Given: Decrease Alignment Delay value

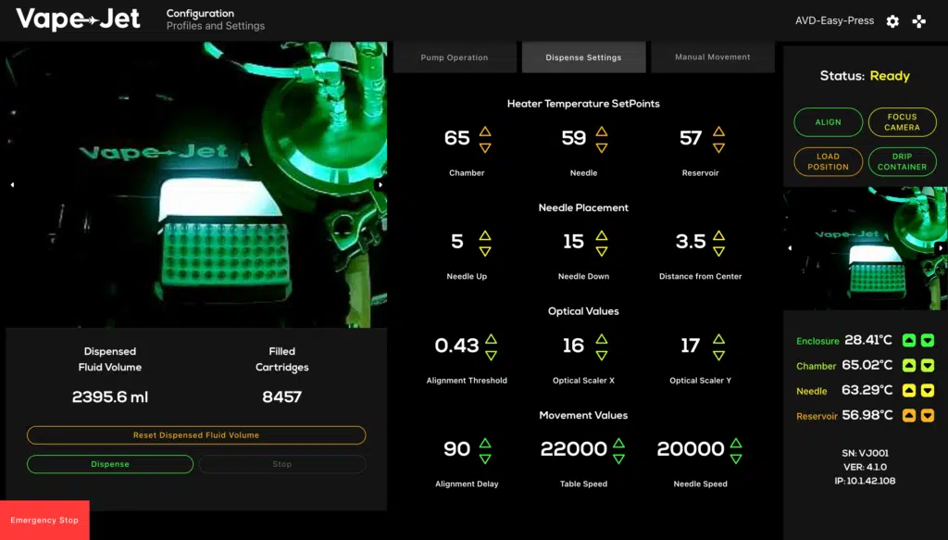Looking at the screenshot, I should [485, 459].
